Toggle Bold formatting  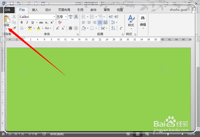[22, 22]
